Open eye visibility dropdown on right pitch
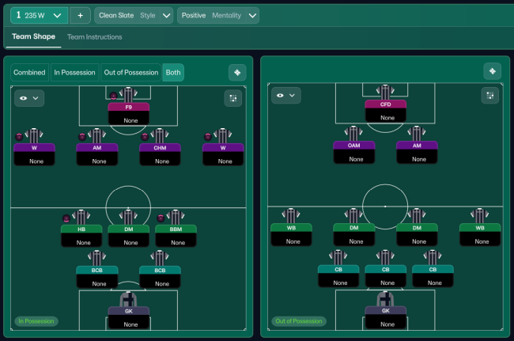The height and width of the screenshot is (341, 514). (287, 96)
